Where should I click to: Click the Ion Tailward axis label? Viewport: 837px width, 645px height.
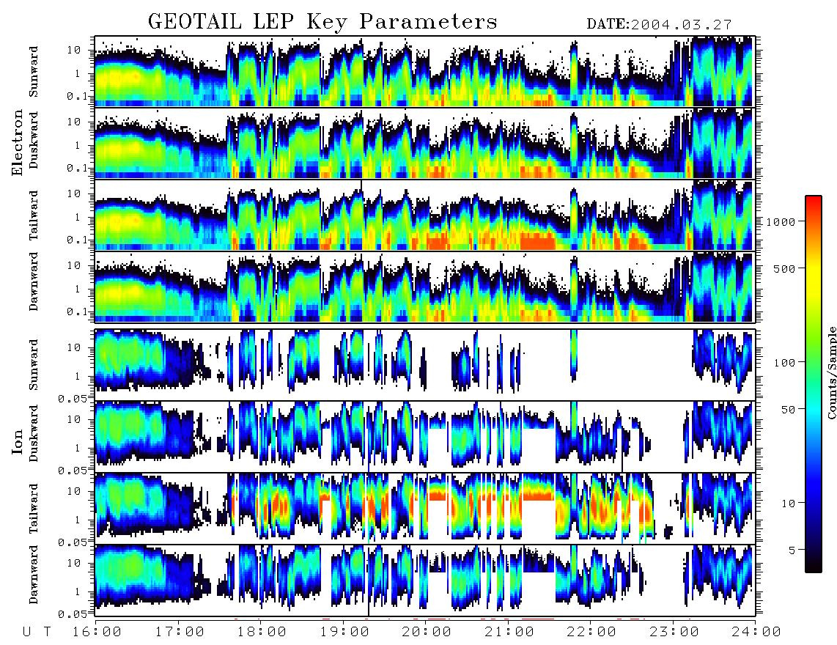[34, 509]
